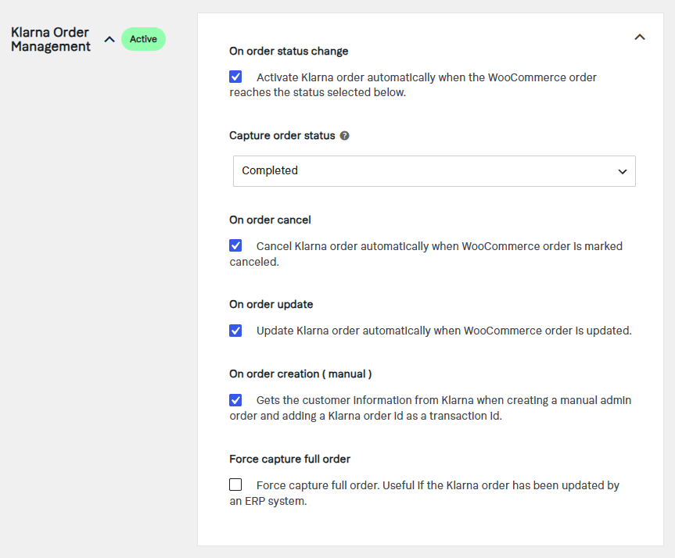
Task: Collapse the Klarna Order Management section chevron
Action: coord(110,40)
